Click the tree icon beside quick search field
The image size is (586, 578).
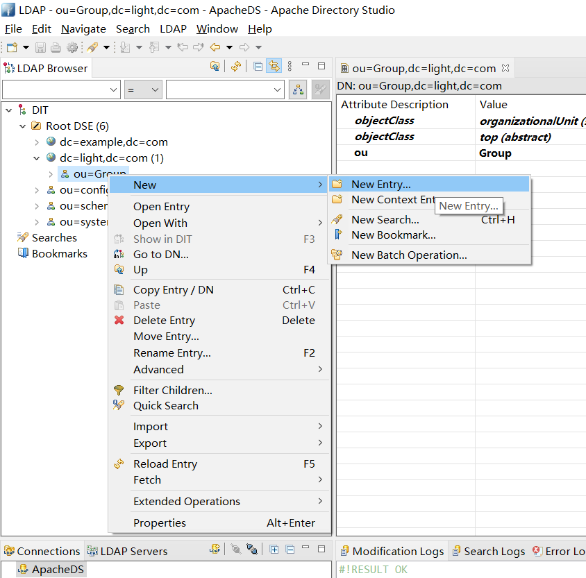(298, 90)
